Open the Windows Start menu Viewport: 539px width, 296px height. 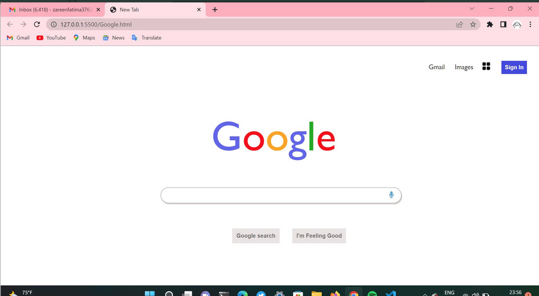[x=150, y=294]
